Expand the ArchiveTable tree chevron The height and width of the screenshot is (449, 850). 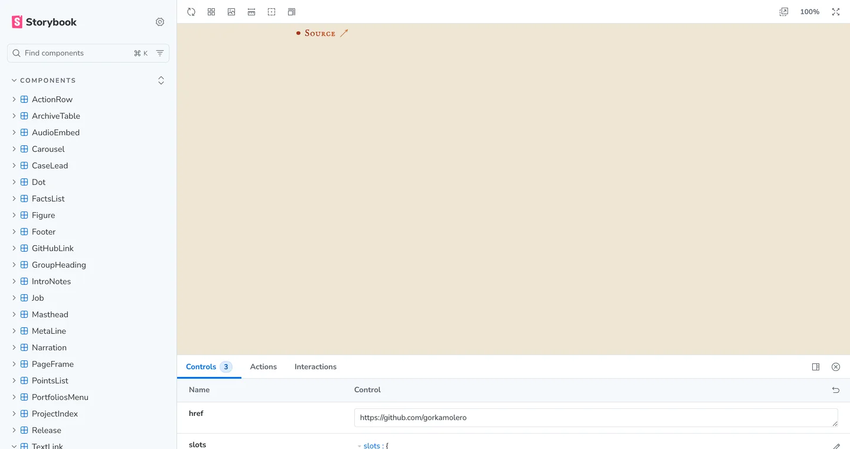(14, 116)
